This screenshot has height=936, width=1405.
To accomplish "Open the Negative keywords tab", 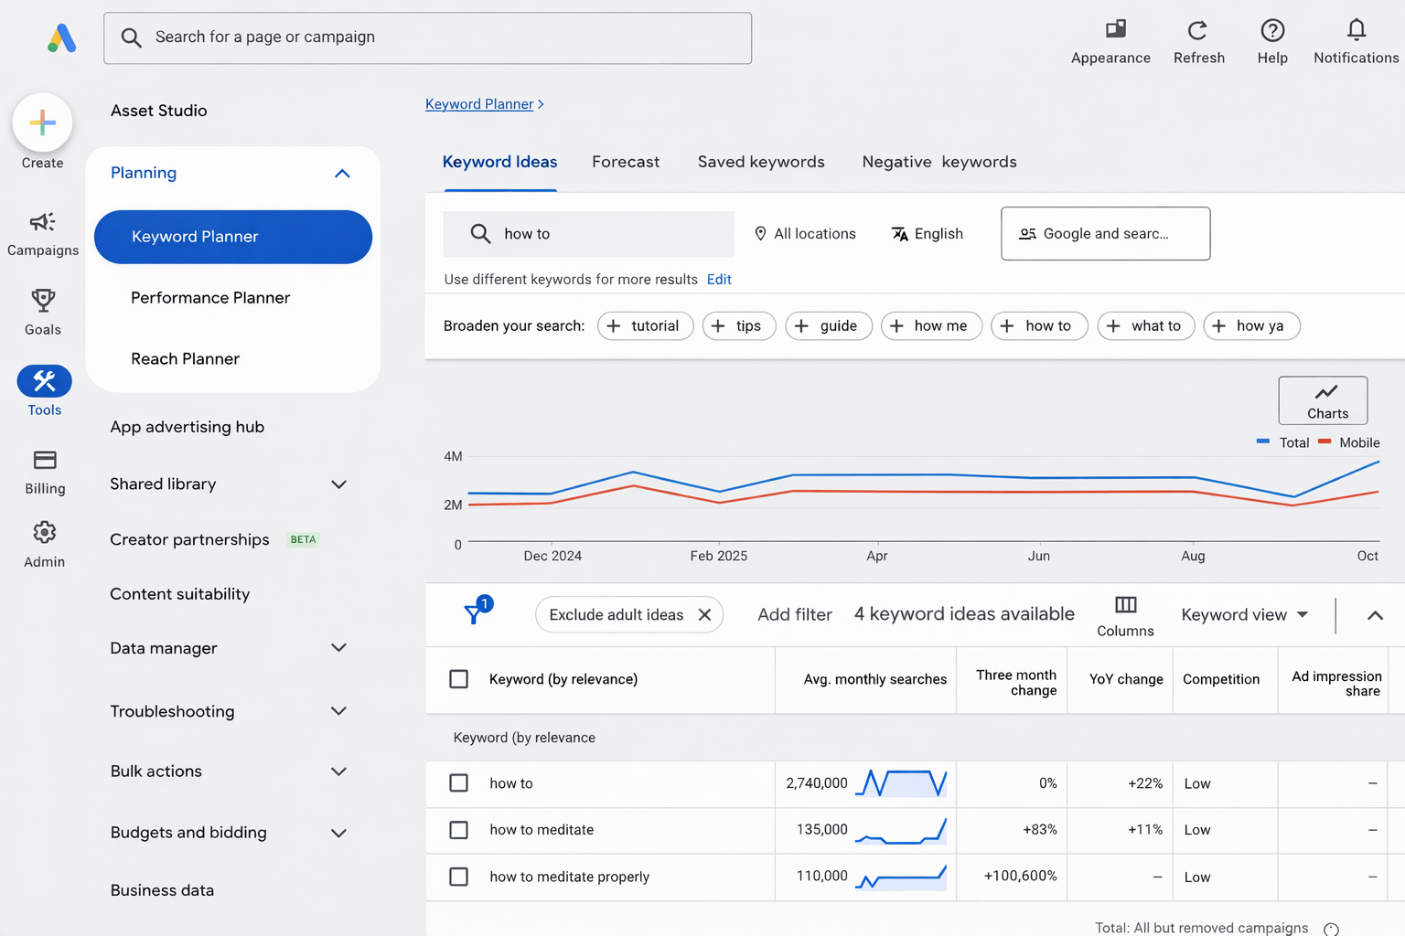I will click(938, 162).
